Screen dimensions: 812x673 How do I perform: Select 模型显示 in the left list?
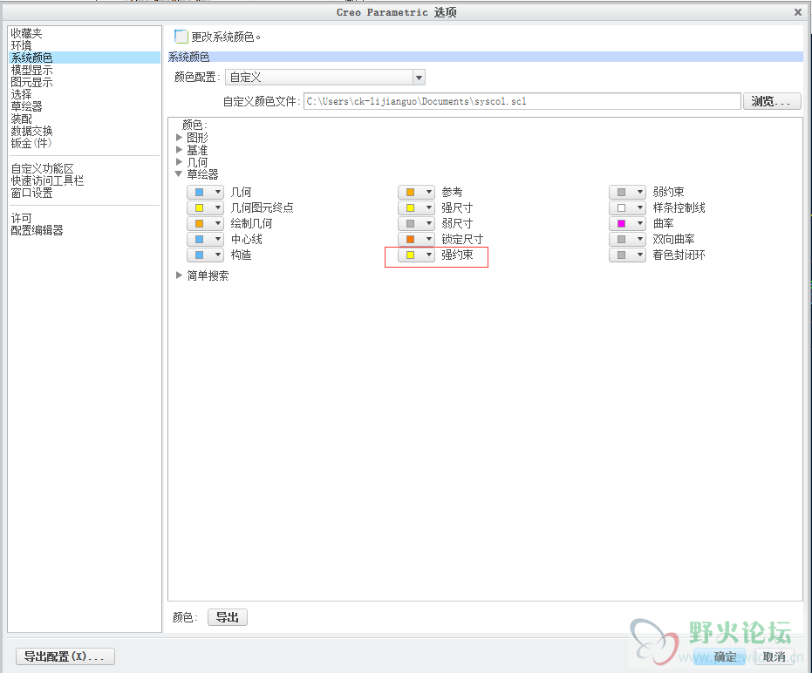point(32,70)
